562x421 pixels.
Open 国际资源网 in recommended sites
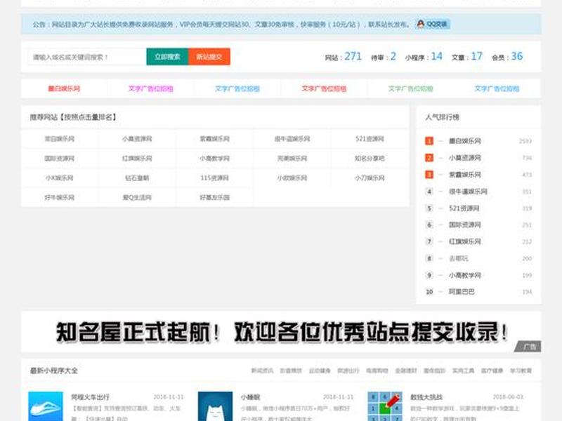59,159
